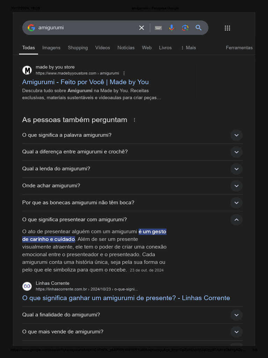Collapse 'O que significa presentear com amigurumi?'
268x358 pixels.
click(x=236, y=220)
